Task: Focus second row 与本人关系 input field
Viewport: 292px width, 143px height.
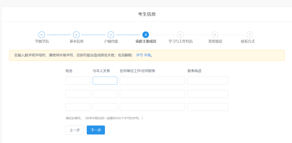Action: pos(105,94)
